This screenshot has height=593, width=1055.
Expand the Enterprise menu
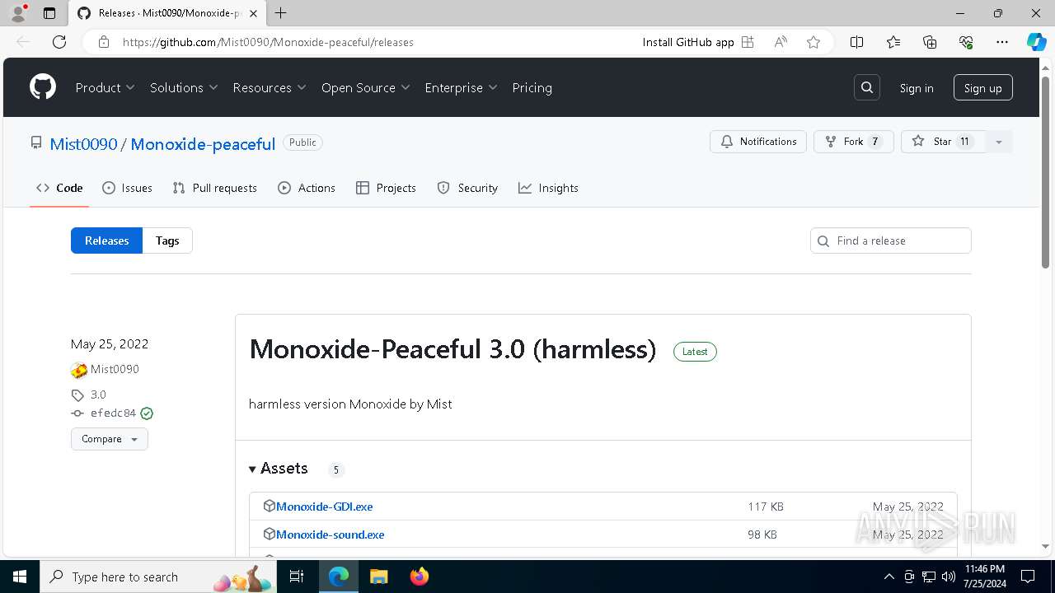(x=462, y=87)
